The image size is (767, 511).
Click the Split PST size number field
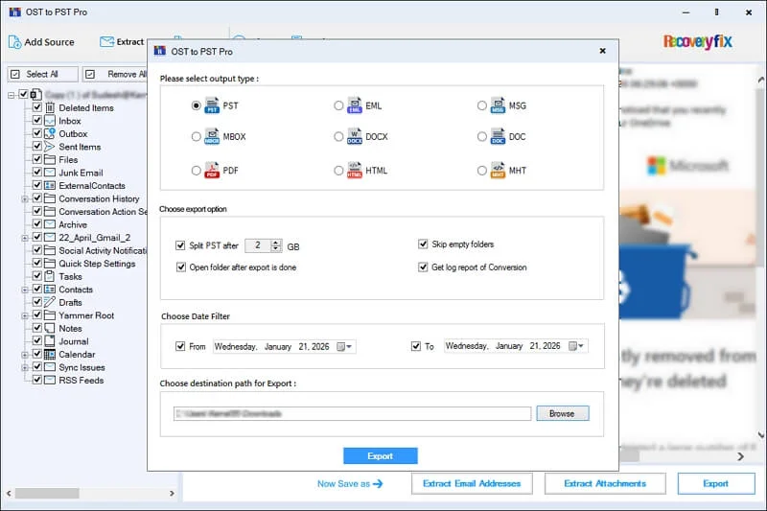pos(258,245)
